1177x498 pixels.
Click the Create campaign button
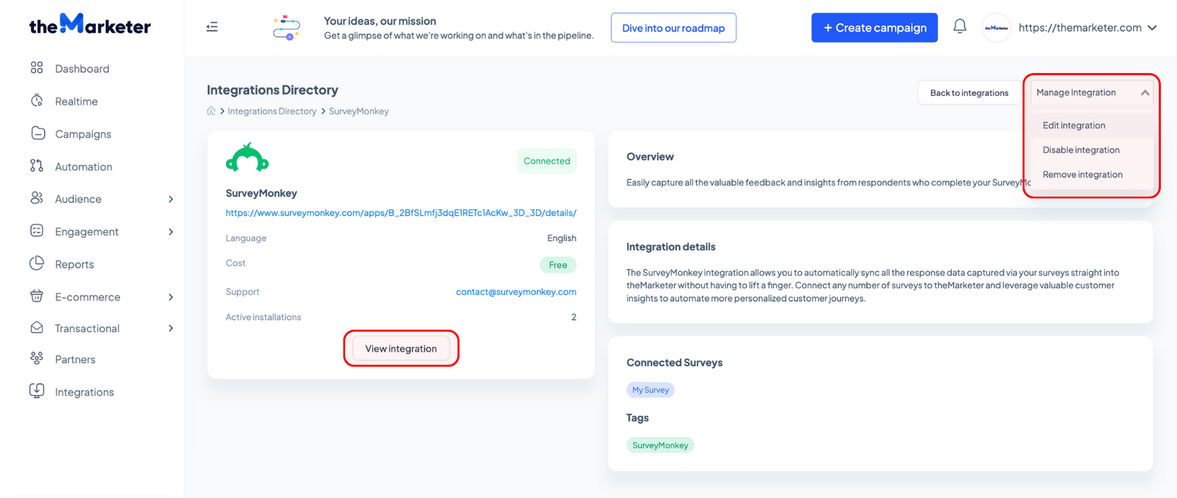pyautogui.click(x=874, y=28)
